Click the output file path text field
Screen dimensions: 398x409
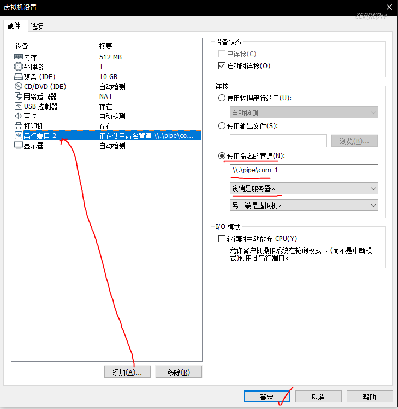tap(278, 141)
